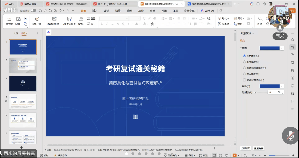Open the 查找 find magnifier icon
299x158 pixels.
click(x=260, y=19)
